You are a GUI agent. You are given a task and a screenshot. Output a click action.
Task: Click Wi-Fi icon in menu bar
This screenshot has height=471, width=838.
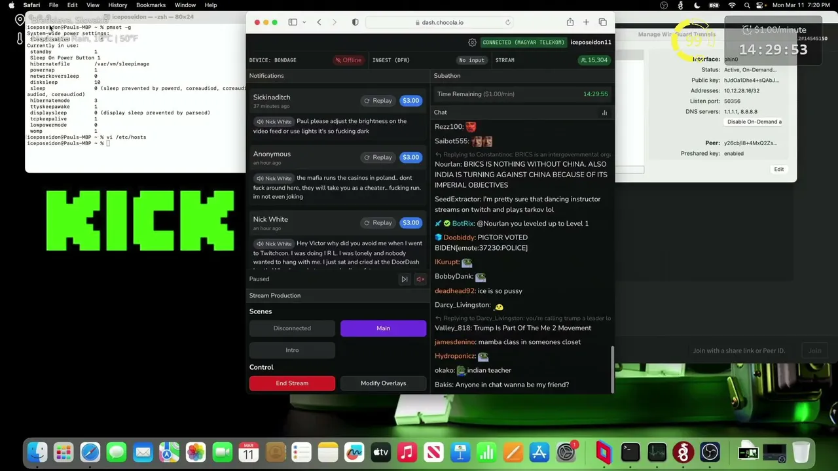[x=732, y=5]
